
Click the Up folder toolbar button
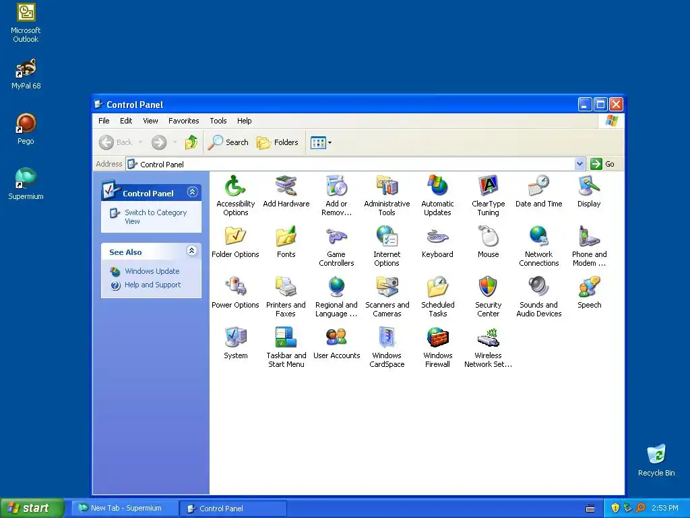(191, 142)
